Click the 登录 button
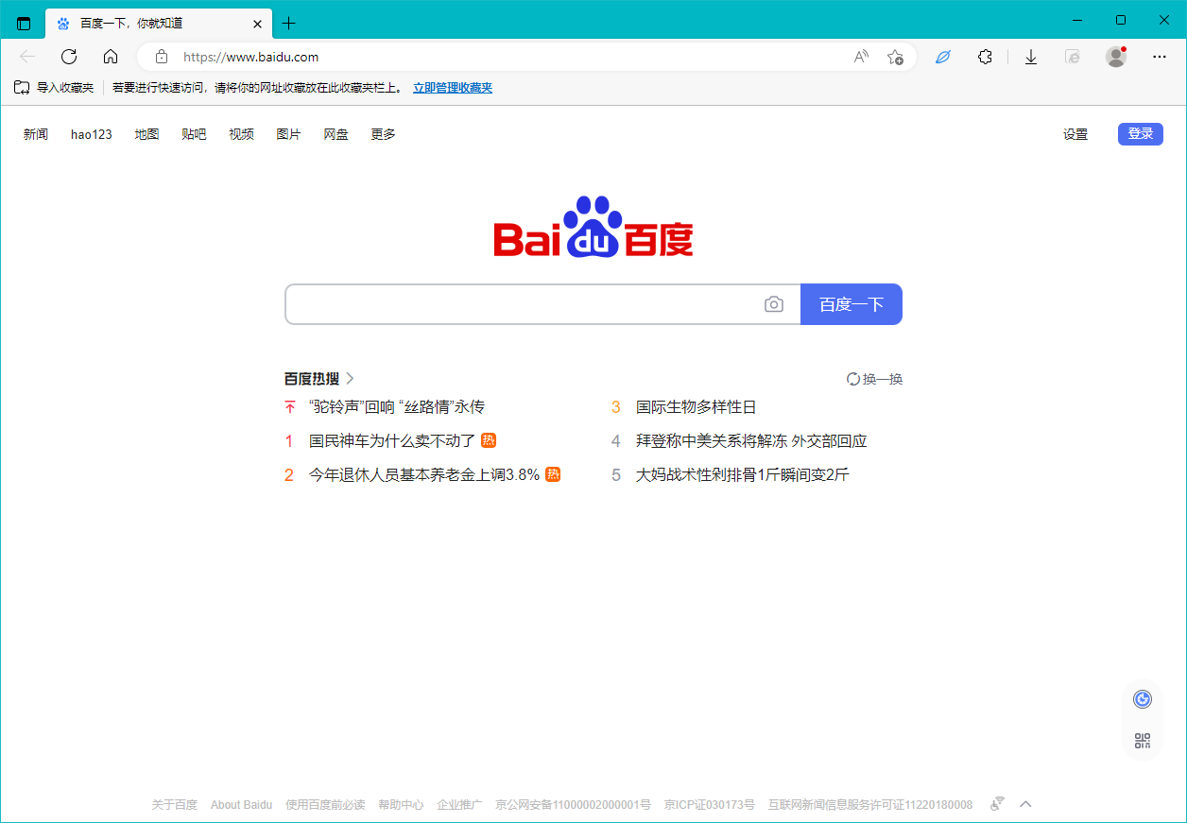The height and width of the screenshot is (823, 1187). click(x=1141, y=133)
